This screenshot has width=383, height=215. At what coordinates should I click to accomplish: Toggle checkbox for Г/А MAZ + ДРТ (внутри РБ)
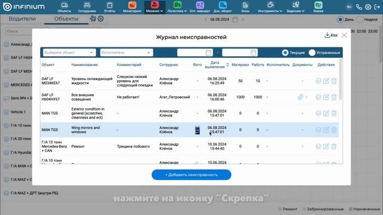7,193
